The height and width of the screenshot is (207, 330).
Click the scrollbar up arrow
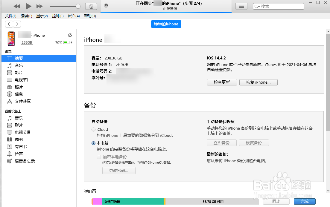(x=328, y=32)
